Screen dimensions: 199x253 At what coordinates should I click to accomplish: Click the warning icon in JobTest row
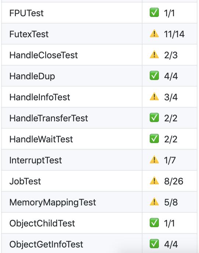pyautogui.click(x=154, y=181)
